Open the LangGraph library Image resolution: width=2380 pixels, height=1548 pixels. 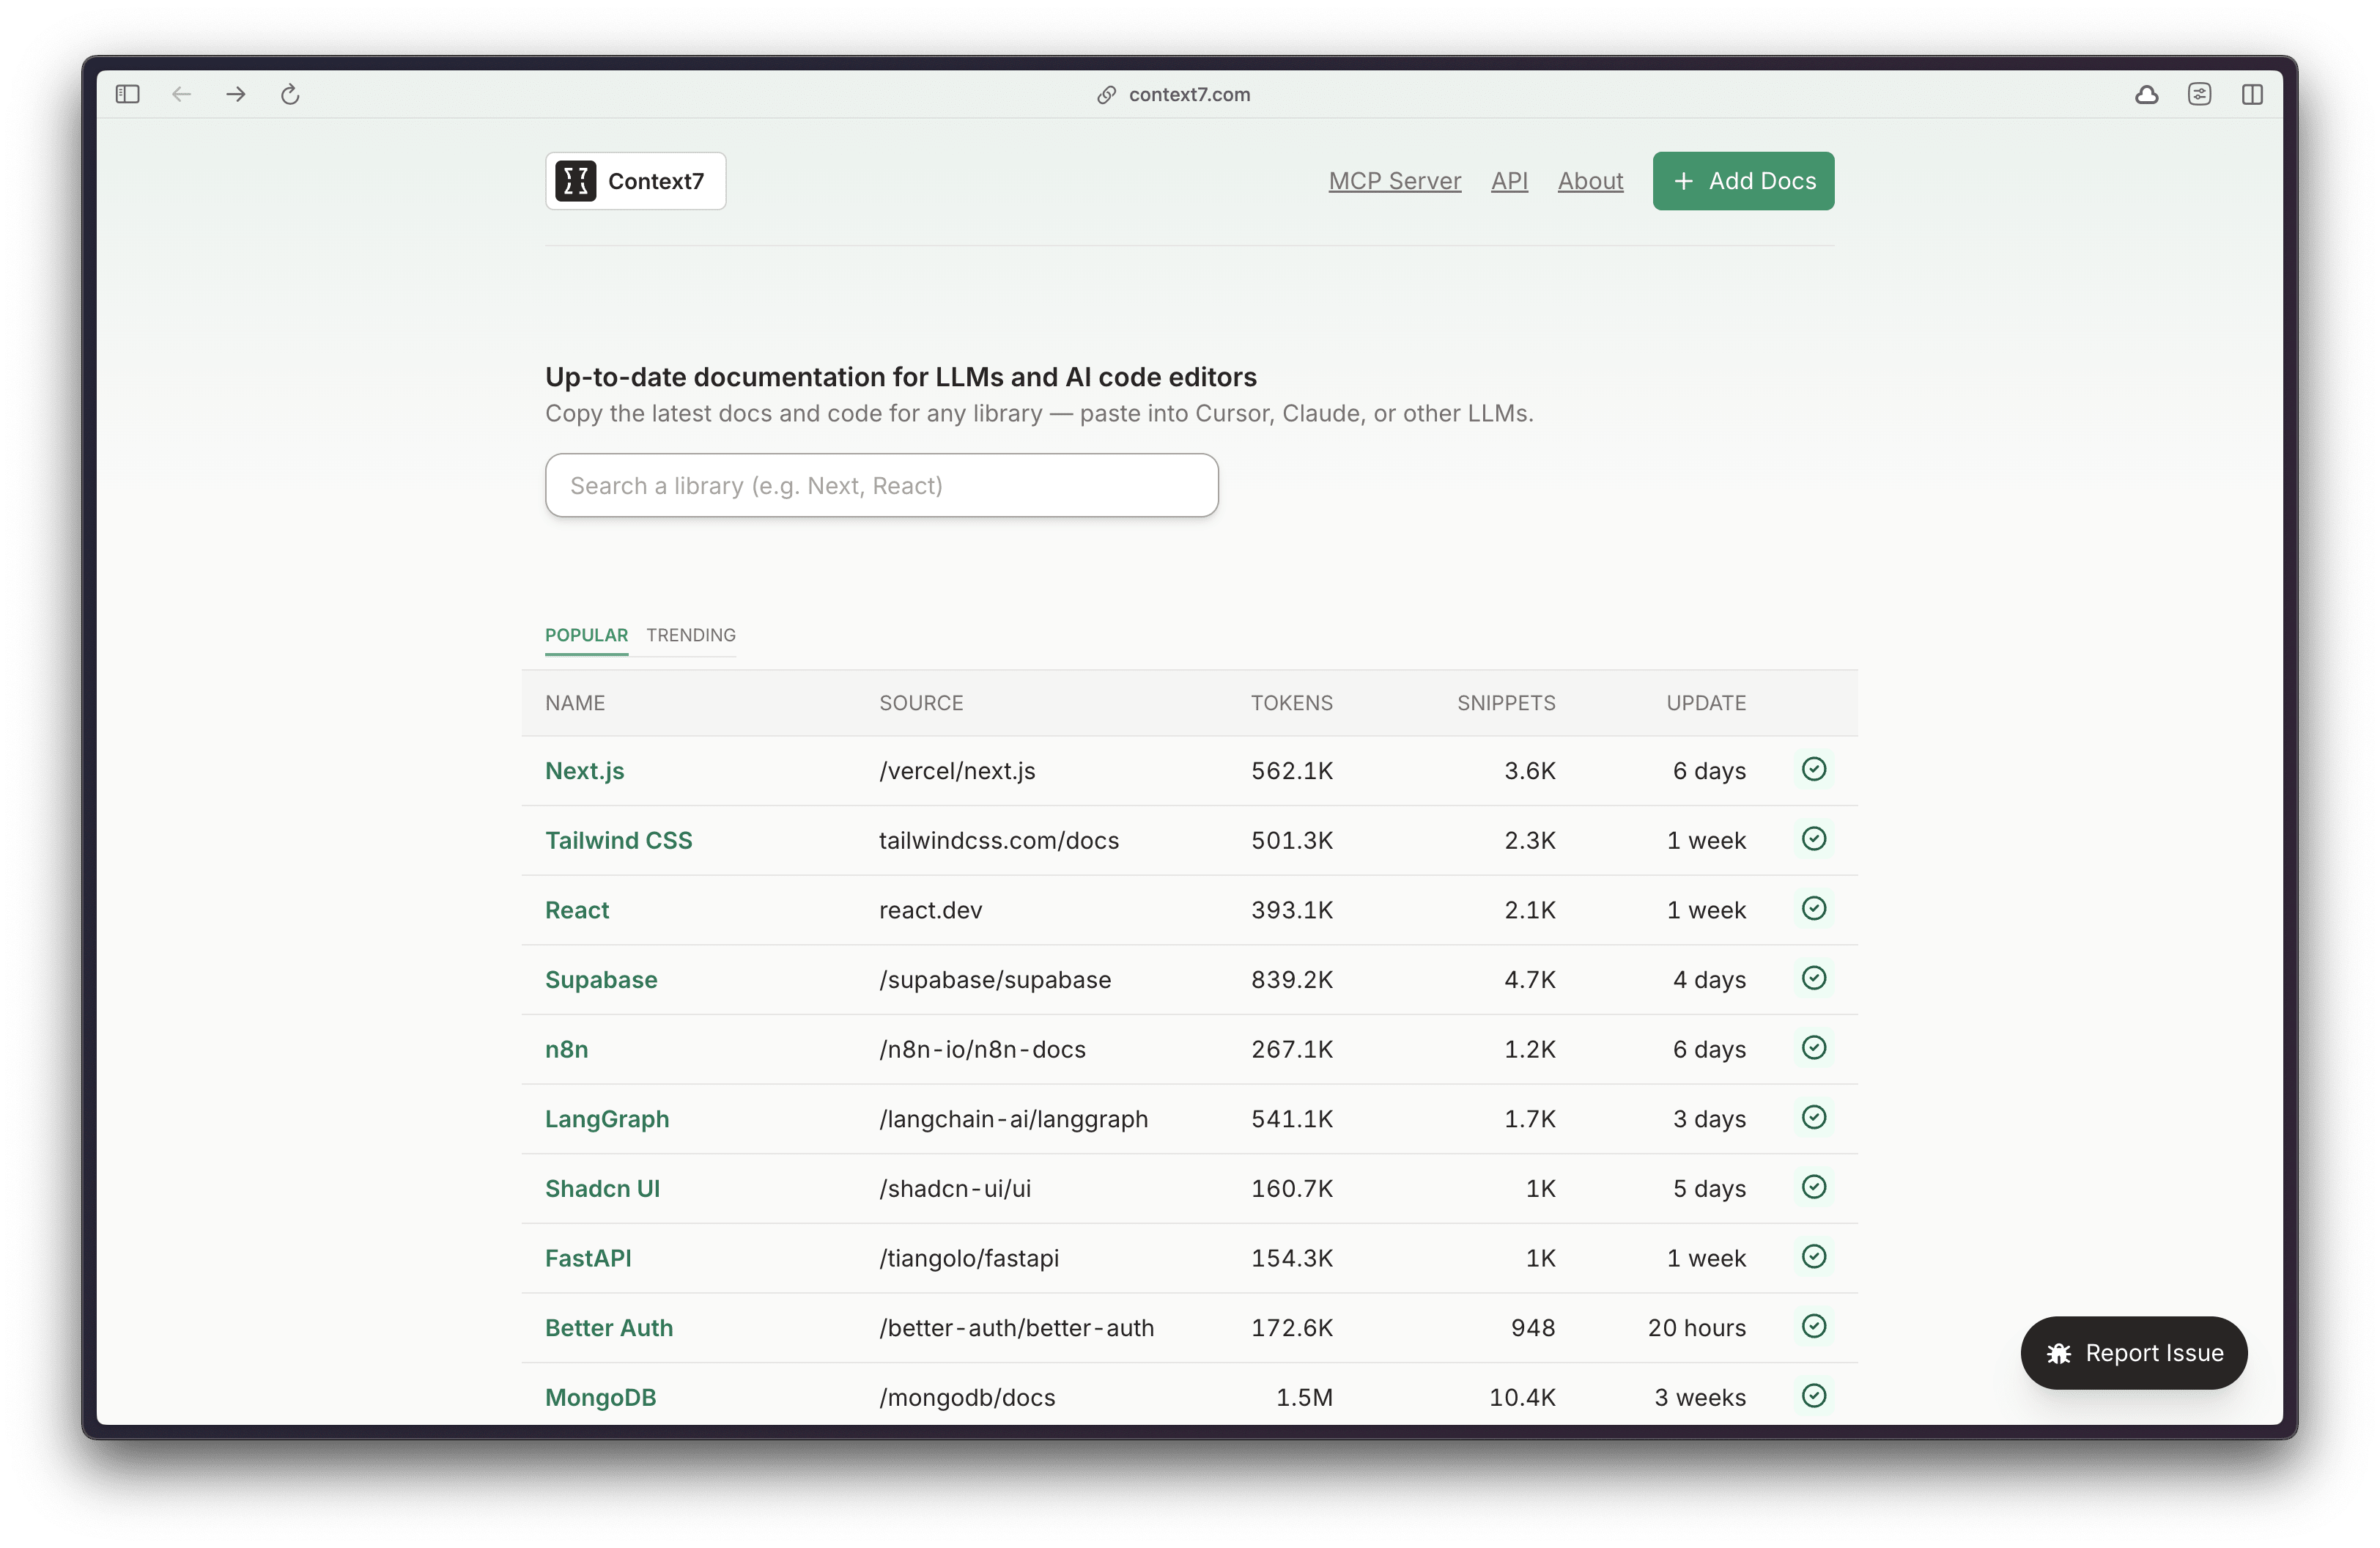[x=607, y=1119]
